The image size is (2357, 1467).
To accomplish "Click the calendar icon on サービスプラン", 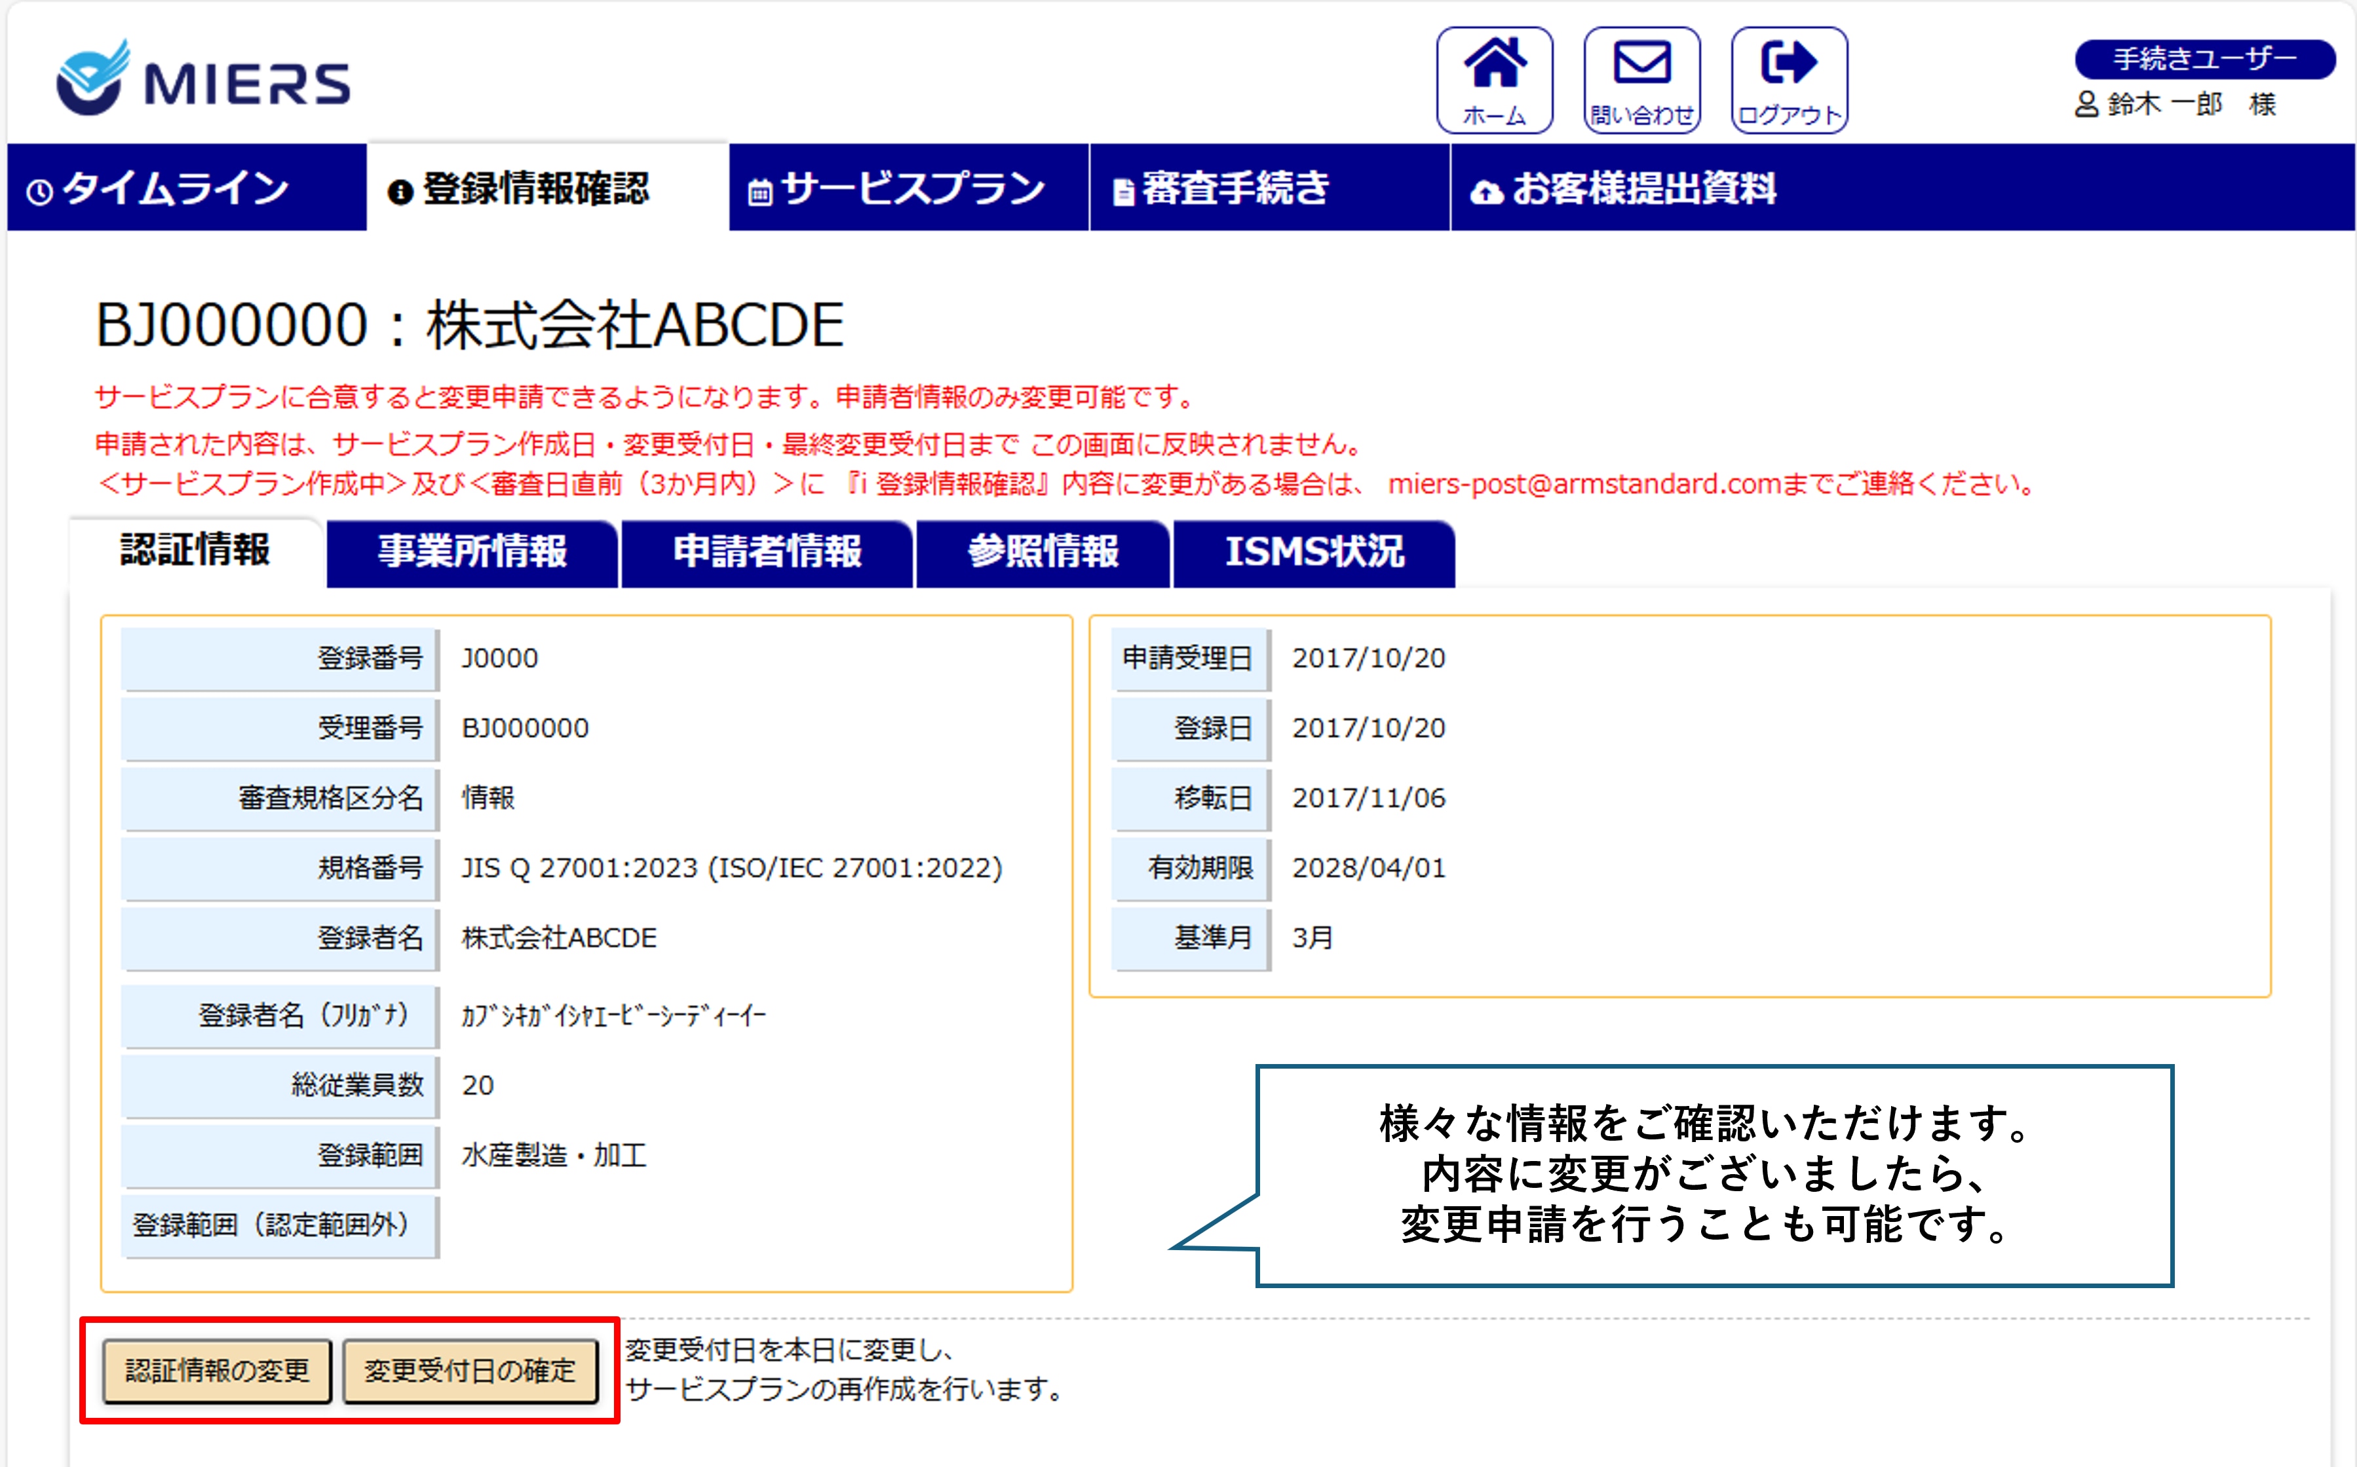I will [760, 192].
